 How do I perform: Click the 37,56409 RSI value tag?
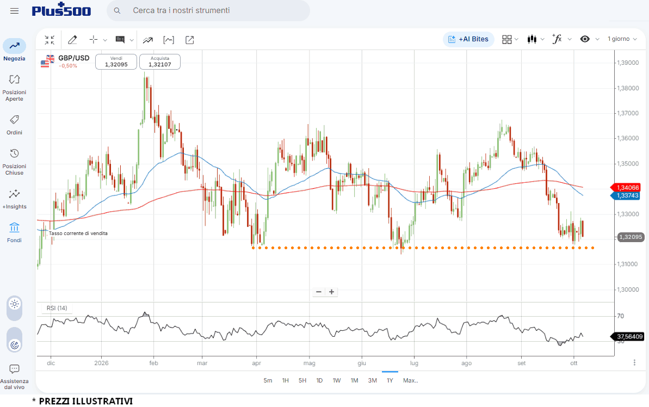(x=628, y=337)
